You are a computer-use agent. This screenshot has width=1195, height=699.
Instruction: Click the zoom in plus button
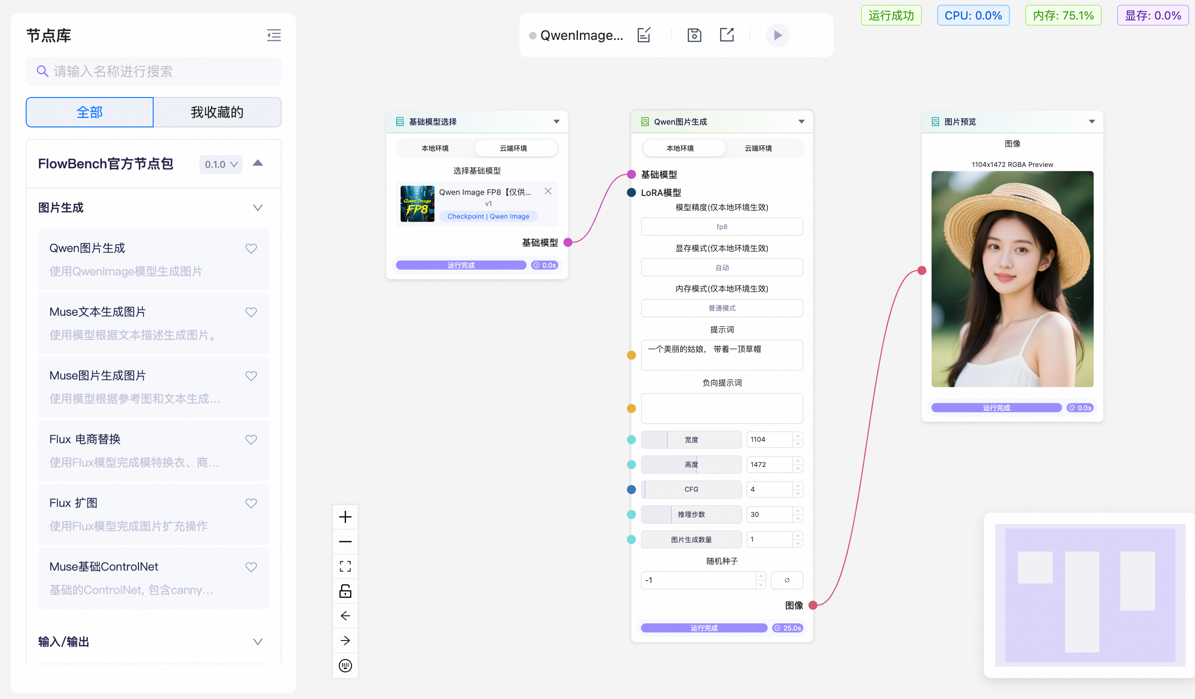pyautogui.click(x=345, y=517)
